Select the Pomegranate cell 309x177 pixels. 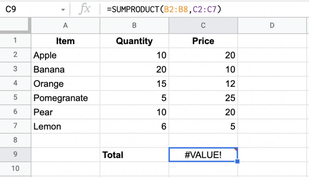coord(66,98)
